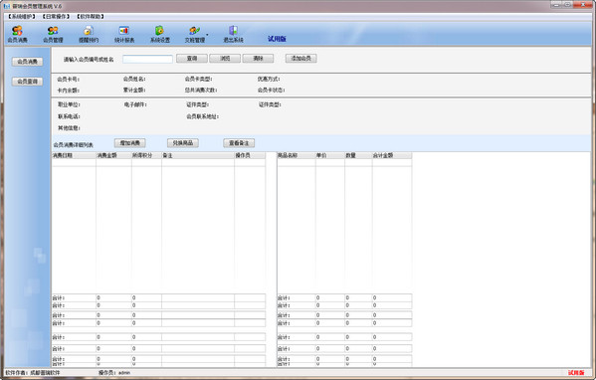The width and height of the screenshot is (596, 380).
Task: Select the 消费金额 column header
Action: coord(113,155)
